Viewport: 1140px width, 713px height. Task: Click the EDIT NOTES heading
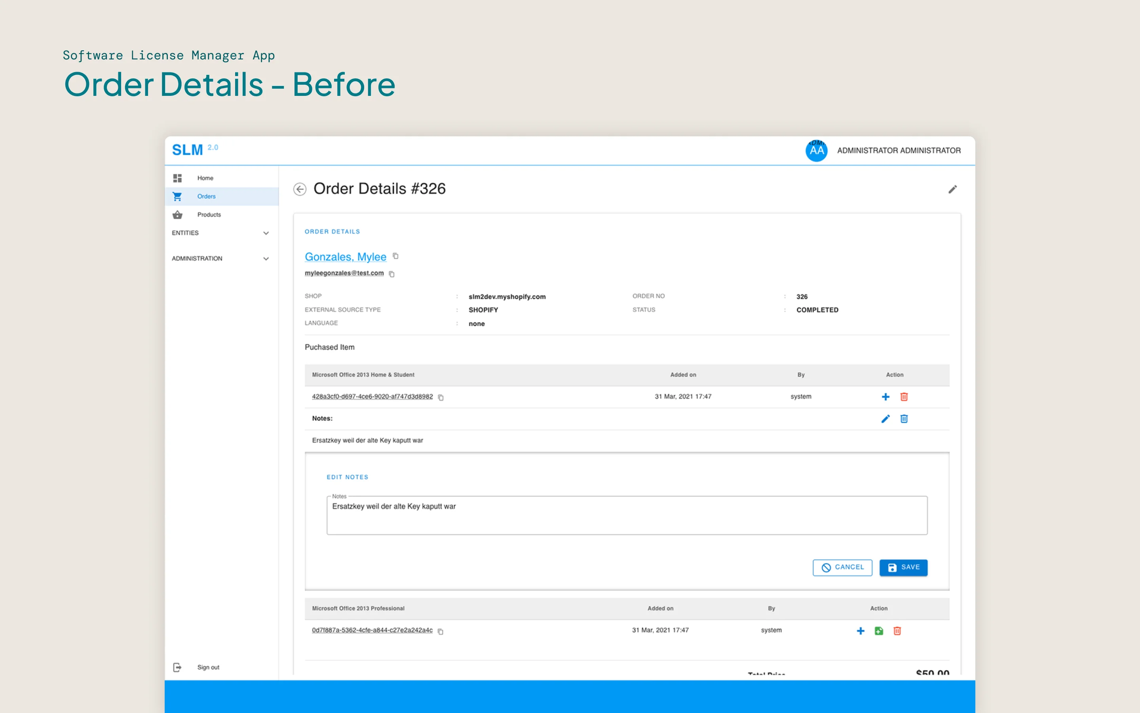(347, 477)
